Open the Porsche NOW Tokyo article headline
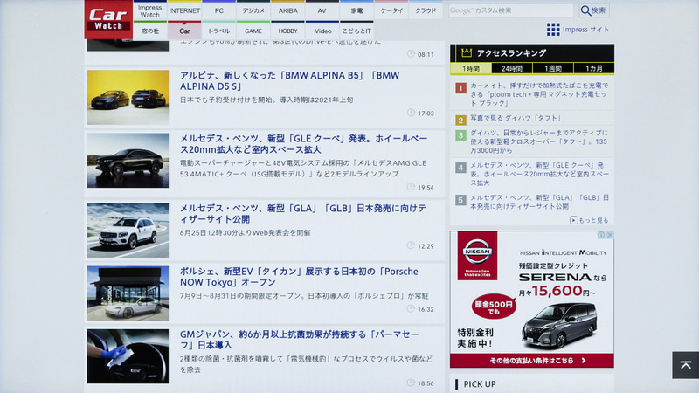 click(x=299, y=277)
